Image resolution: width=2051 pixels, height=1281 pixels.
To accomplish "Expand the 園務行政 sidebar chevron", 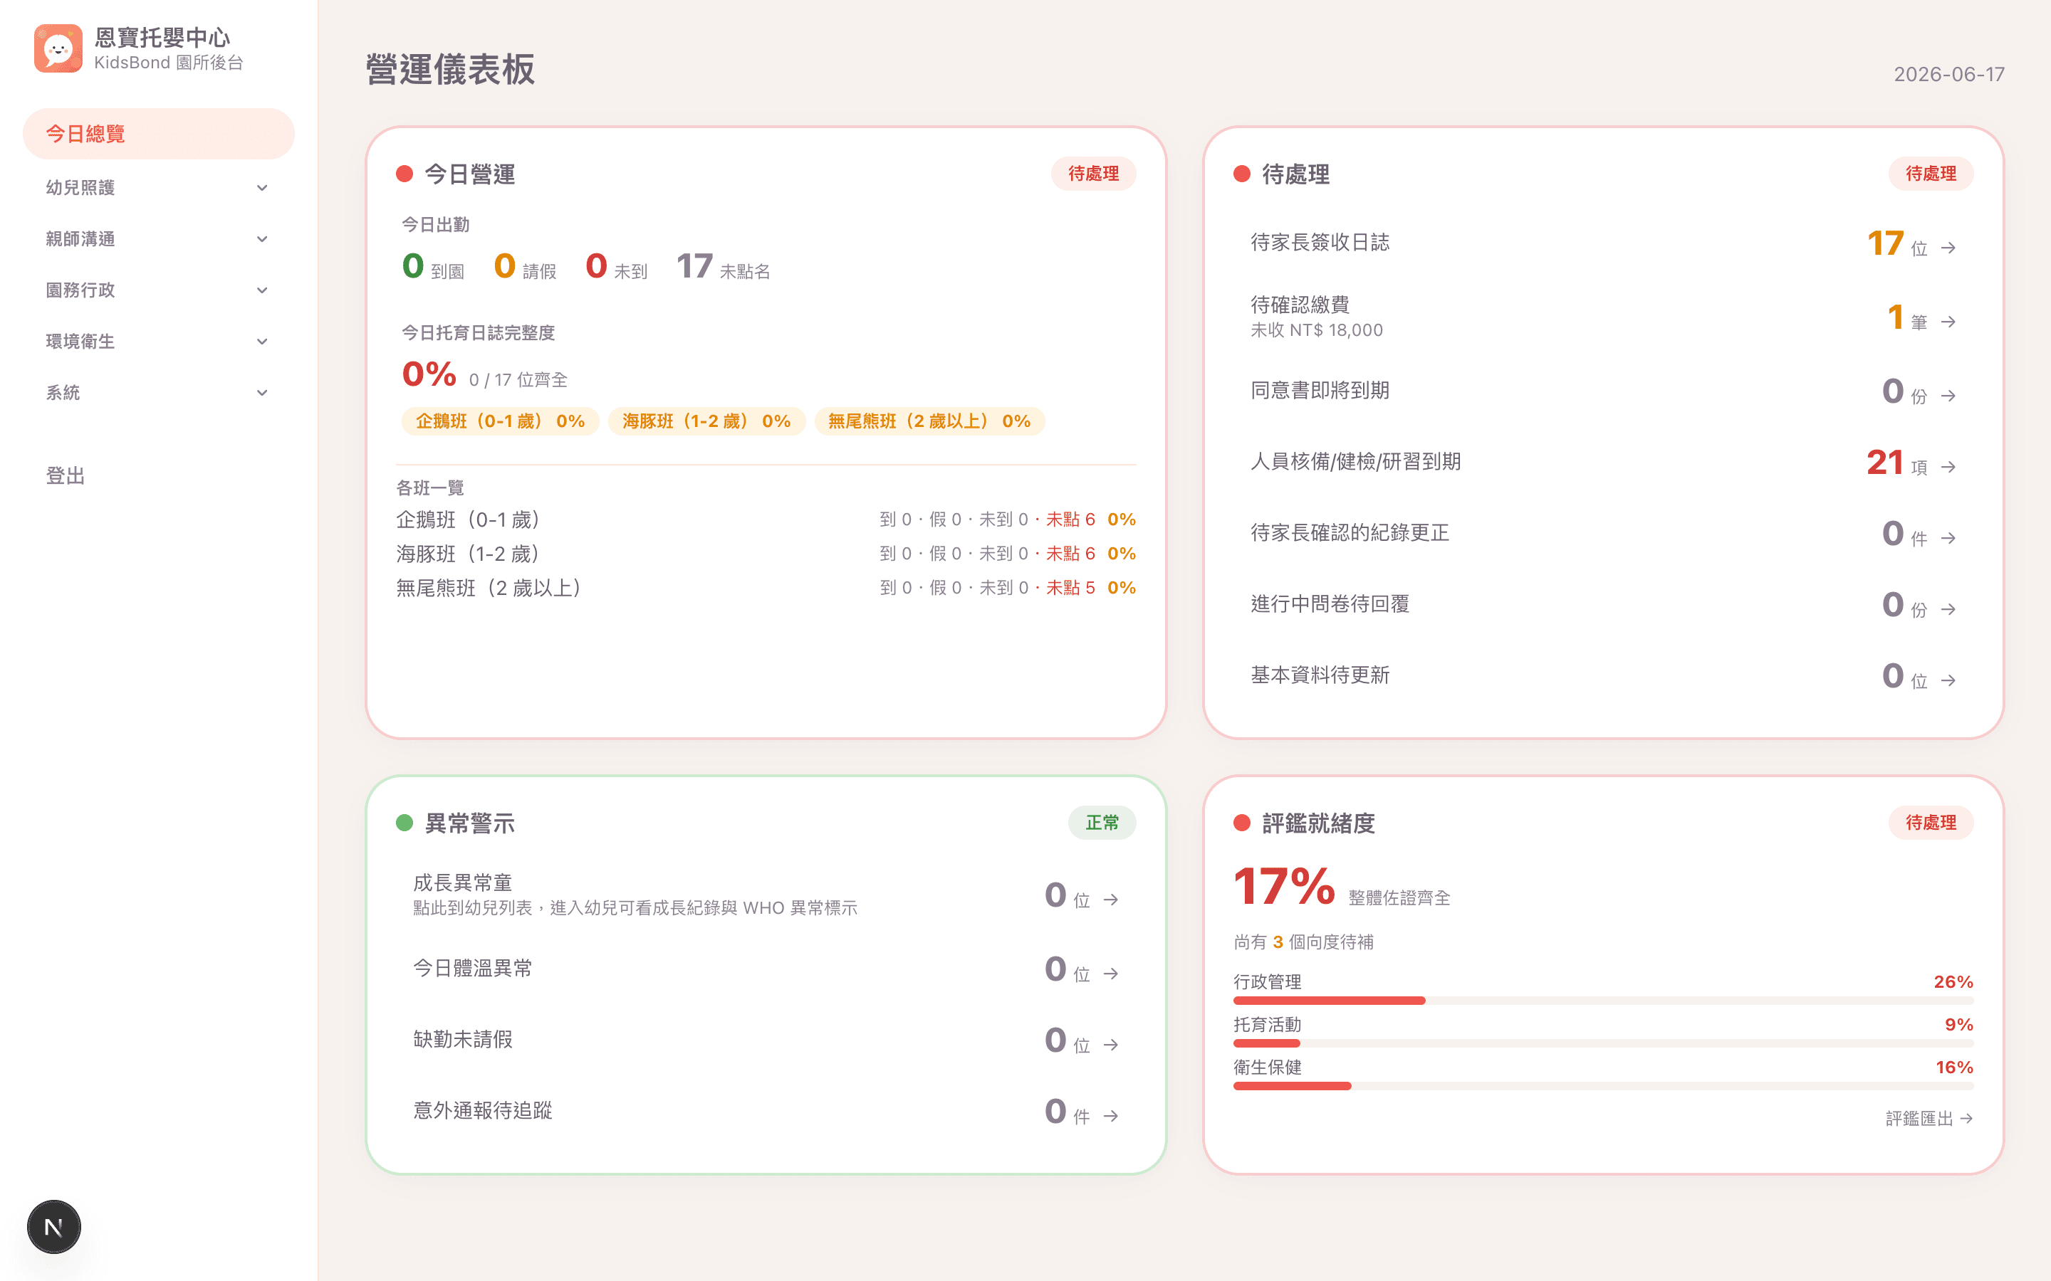I will [262, 290].
